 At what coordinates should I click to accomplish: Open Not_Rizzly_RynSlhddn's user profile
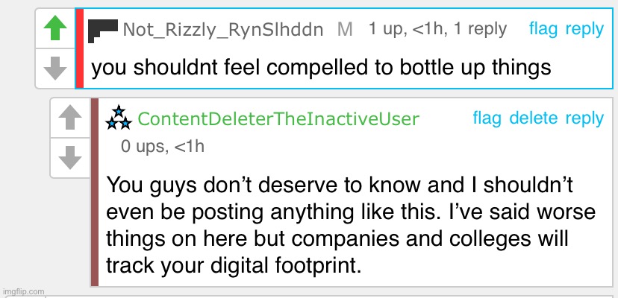(x=222, y=30)
